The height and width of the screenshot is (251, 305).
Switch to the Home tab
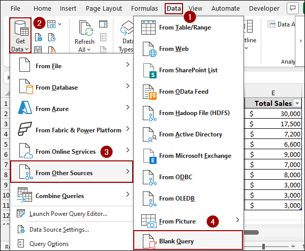42,8
